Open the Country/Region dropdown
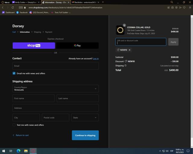 55,88
